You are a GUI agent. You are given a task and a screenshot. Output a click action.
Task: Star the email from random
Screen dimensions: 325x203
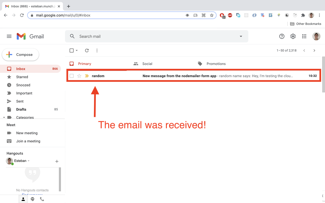pyautogui.click(x=79, y=76)
